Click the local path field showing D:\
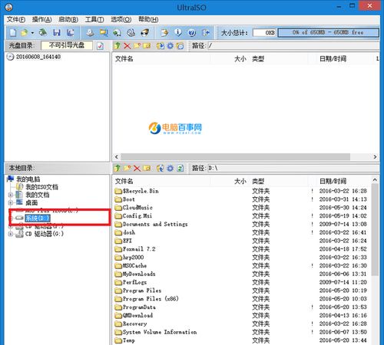 [x=293, y=169]
